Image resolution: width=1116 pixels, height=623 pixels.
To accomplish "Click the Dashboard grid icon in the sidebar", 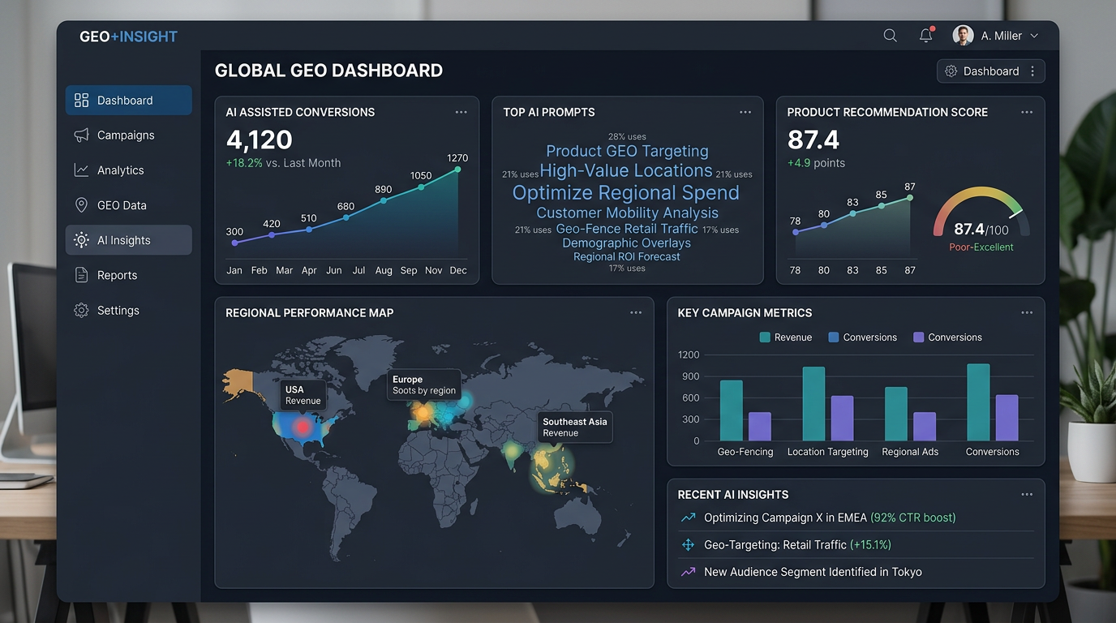I will click(x=81, y=101).
